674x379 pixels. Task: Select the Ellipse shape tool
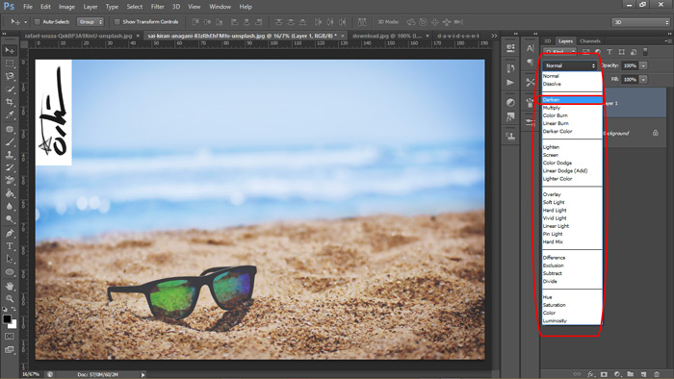point(10,272)
